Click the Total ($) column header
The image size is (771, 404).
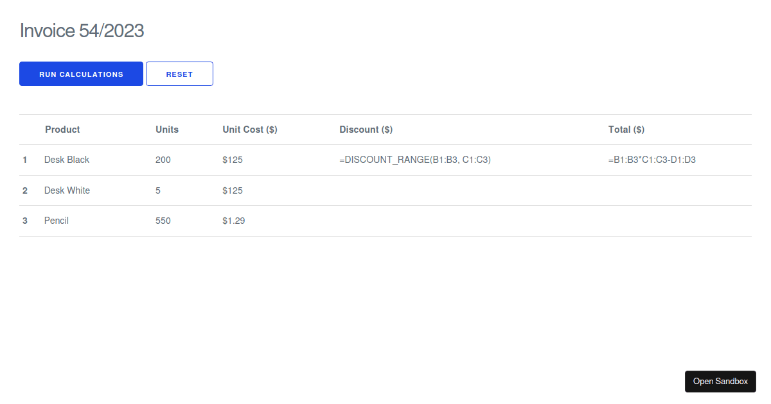click(x=626, y=130)
